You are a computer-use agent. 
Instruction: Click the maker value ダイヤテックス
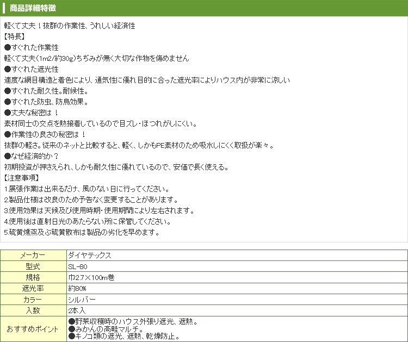[x=90, y=256]
